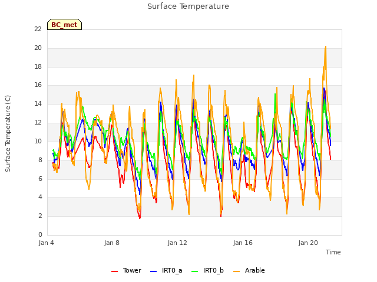Toggle the Tower series in legend

tap(126, 270)
